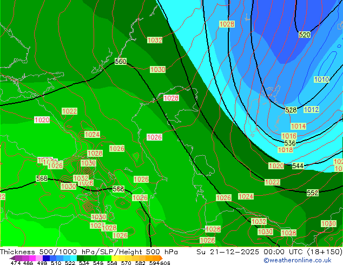The width and height of the screenshot is (343, 265).
Task: Click the legend value 486
Action: (x=28, y=263)
